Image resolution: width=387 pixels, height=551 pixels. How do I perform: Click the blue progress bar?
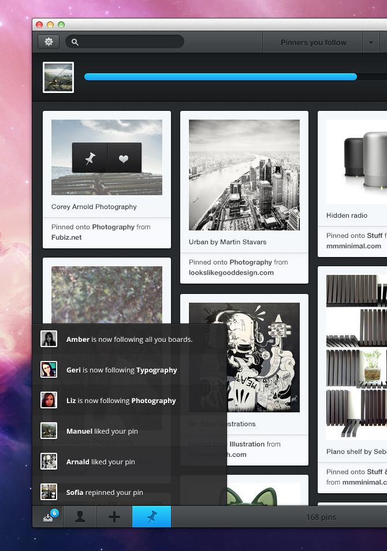click(x=221, y=77)
